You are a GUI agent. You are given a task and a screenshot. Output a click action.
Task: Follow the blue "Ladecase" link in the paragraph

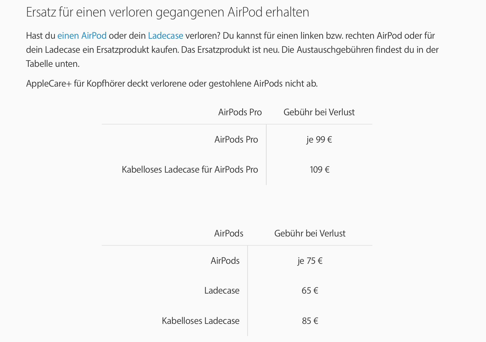[165, 36]
